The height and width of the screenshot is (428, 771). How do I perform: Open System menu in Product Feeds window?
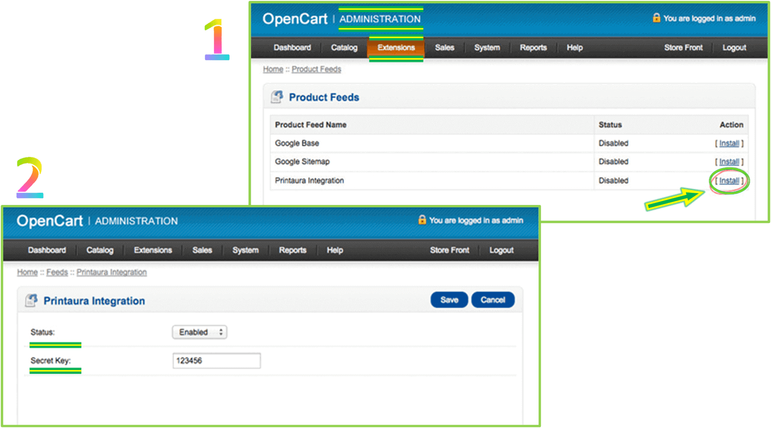(x=487, y=47)
